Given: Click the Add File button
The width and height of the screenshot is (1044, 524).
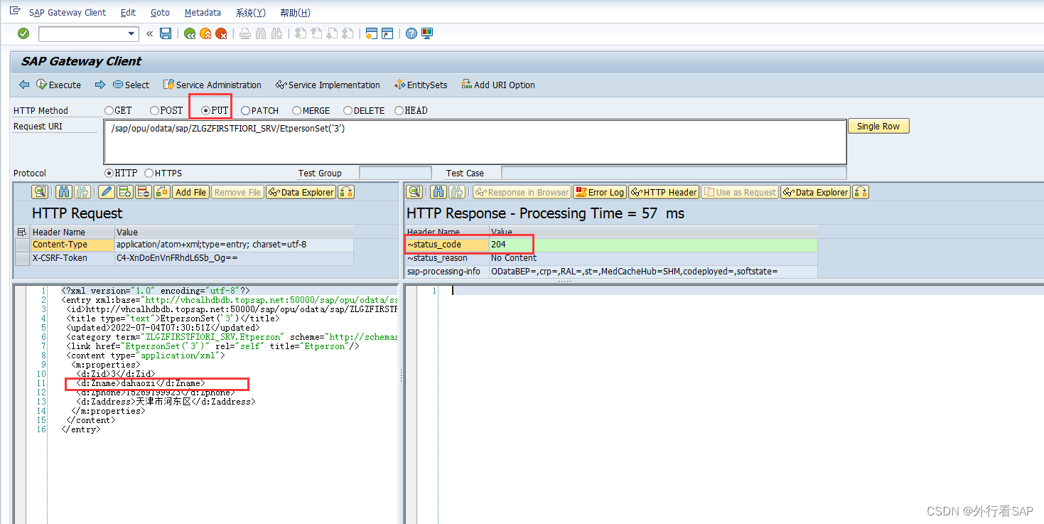Looking at the screenshot, I should coord(190,192).
